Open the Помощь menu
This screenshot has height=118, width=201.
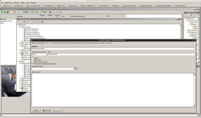(x=33, y=3)
